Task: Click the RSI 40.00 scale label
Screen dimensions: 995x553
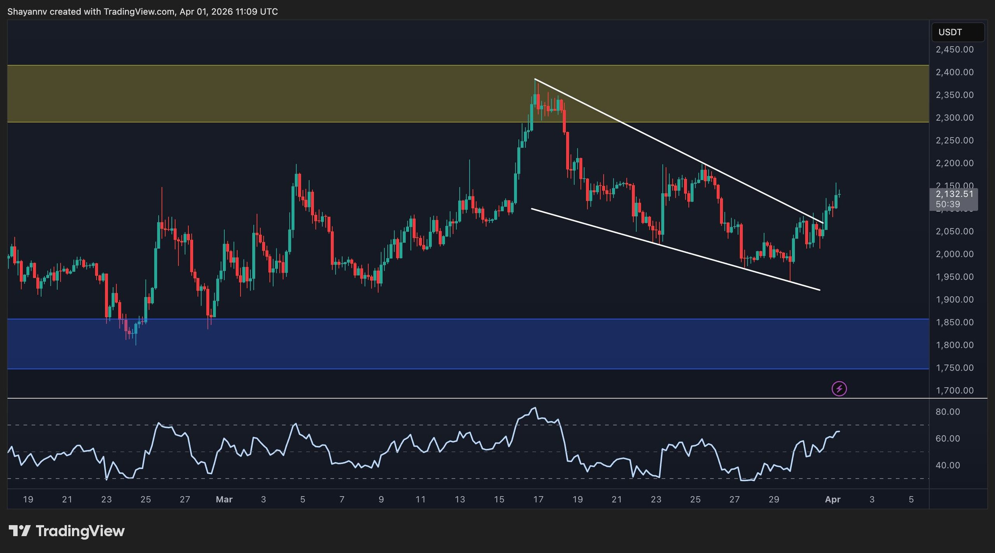Action: [x=947, y=465]
